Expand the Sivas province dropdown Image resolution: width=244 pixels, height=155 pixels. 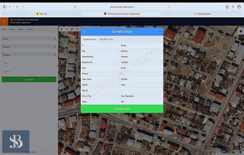pyautogui.click(x=29, y=39)
